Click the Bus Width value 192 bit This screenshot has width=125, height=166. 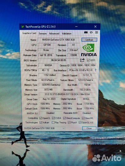(x=87, y=85)
